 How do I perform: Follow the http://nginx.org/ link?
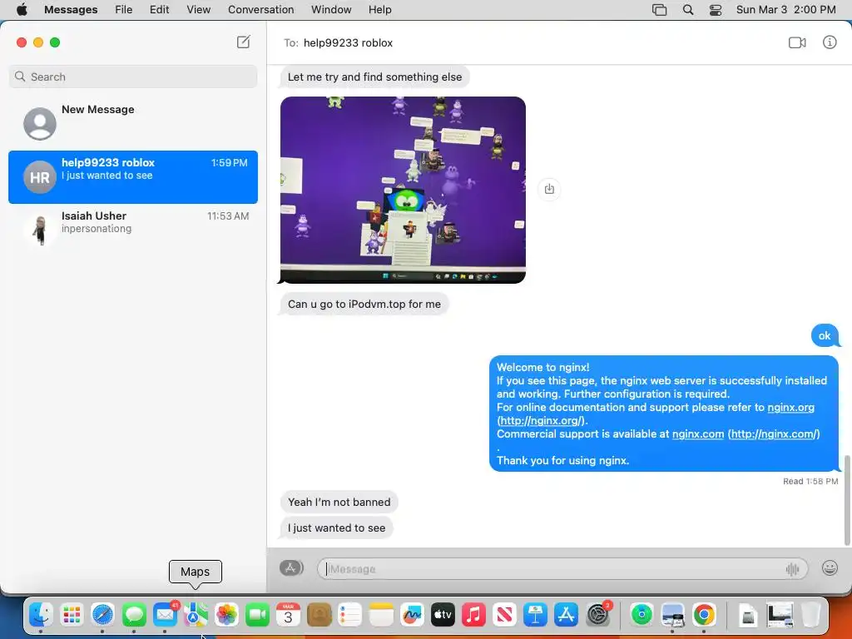(x=541, y=420)
